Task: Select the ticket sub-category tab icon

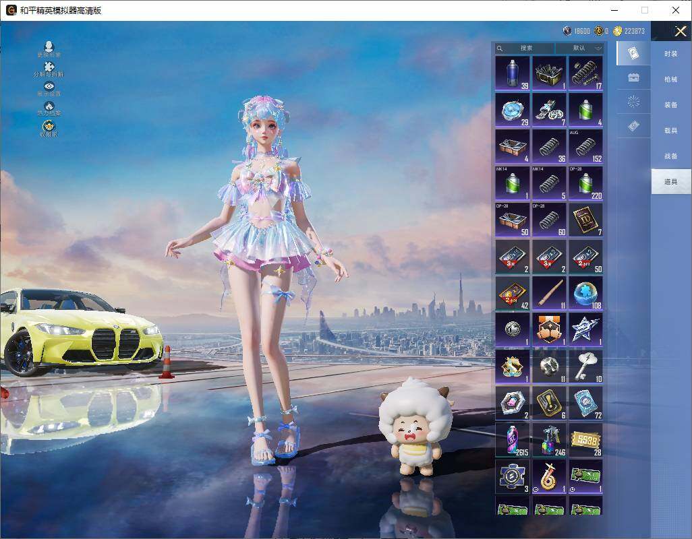Action: click(x=633, y=126)
